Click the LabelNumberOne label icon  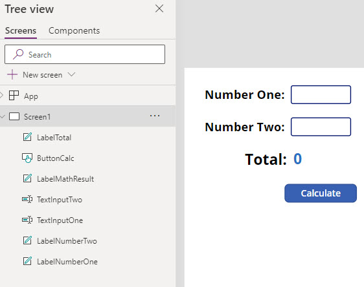coord(27,261)
